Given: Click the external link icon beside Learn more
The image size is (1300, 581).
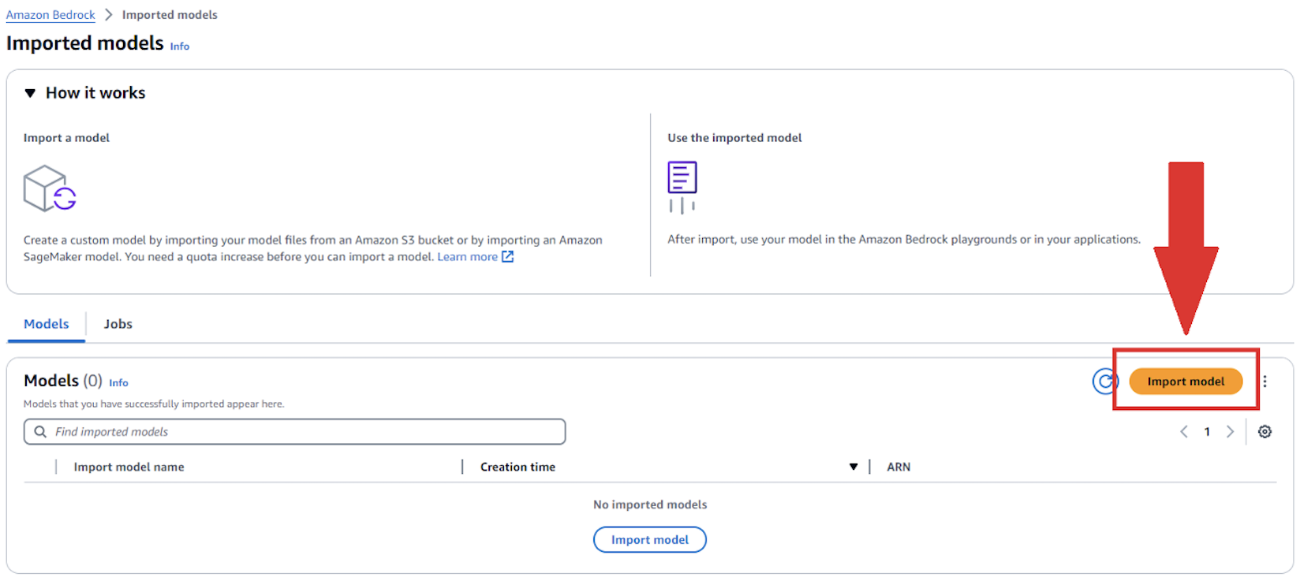Looking at the screenshot, I should [x=508, y=257].
